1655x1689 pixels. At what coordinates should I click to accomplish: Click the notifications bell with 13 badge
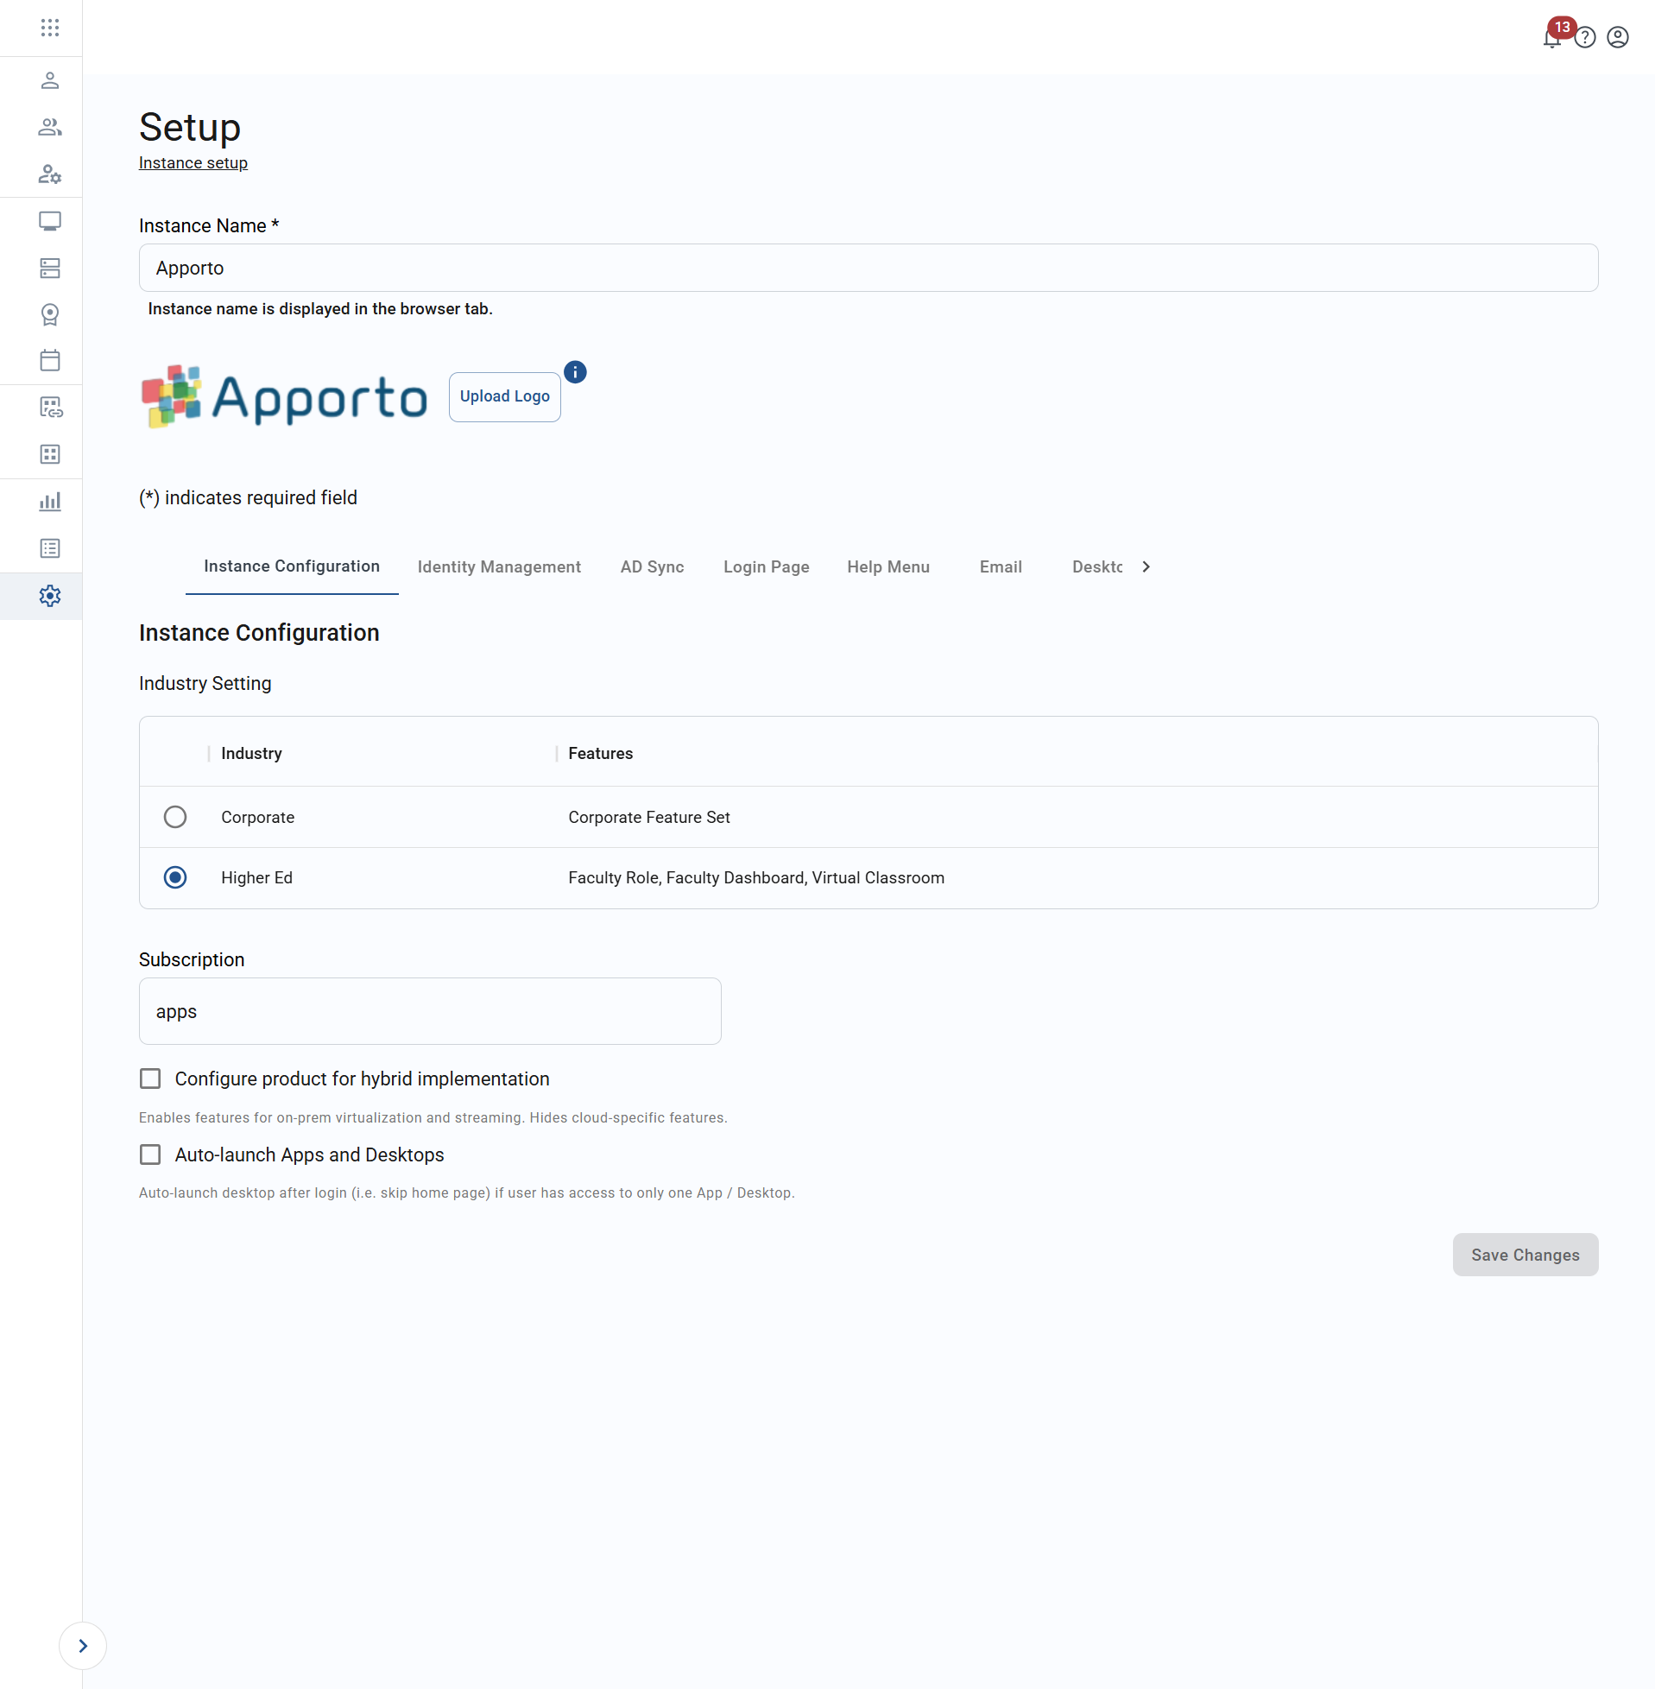coord(1552,37)
